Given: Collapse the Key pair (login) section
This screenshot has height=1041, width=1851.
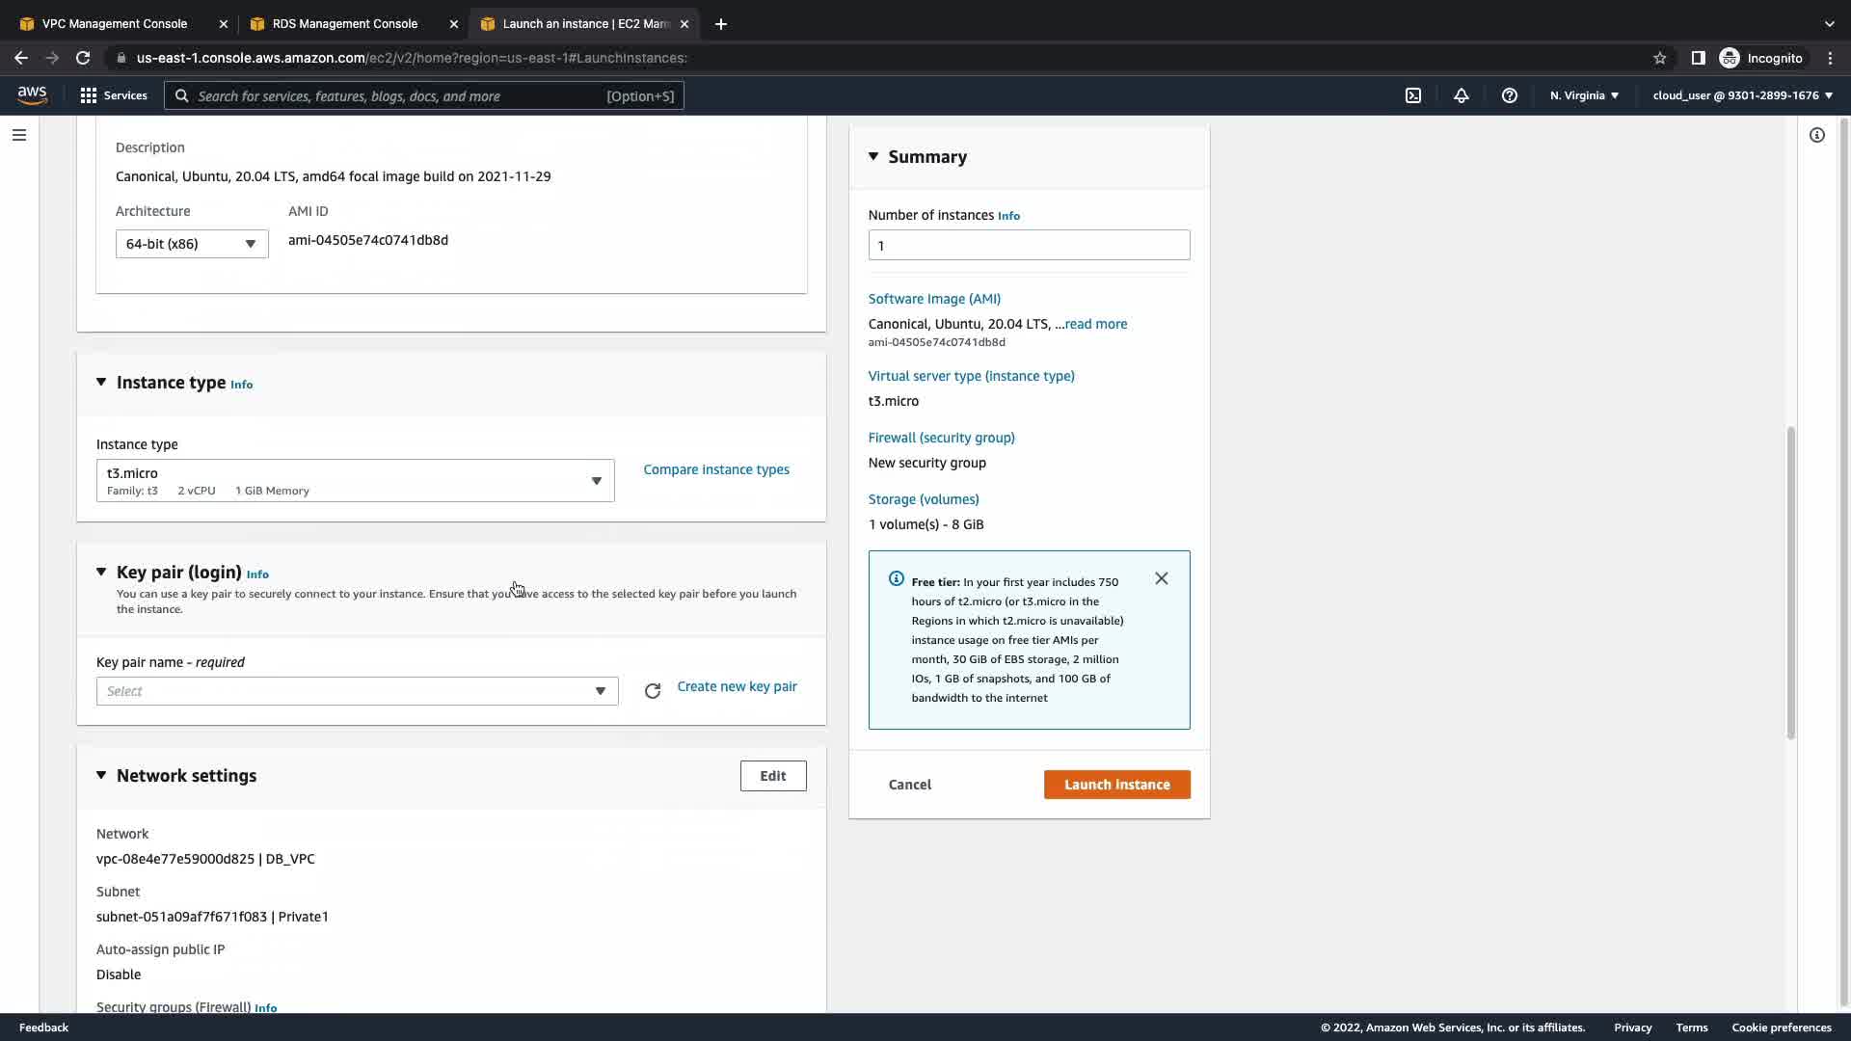Looking at the screenshot, I should [x=101, y=573].
